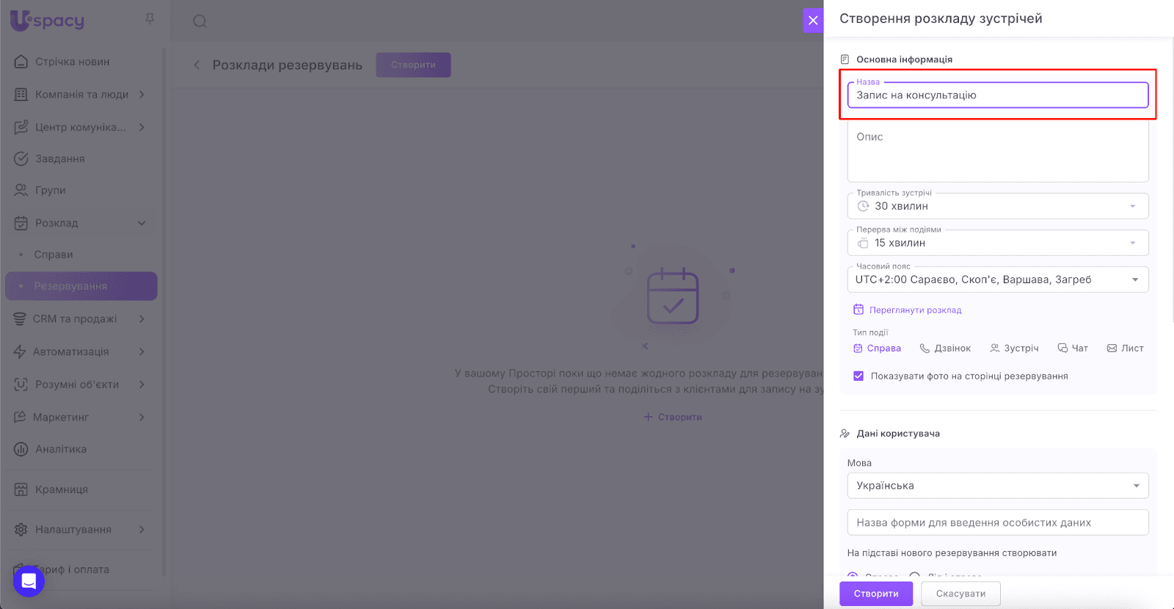
Task: Open the Часовий пояс dropdown
Action: coord(998,280)
